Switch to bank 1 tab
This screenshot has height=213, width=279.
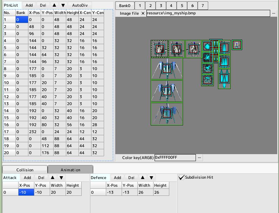point(140,6)
